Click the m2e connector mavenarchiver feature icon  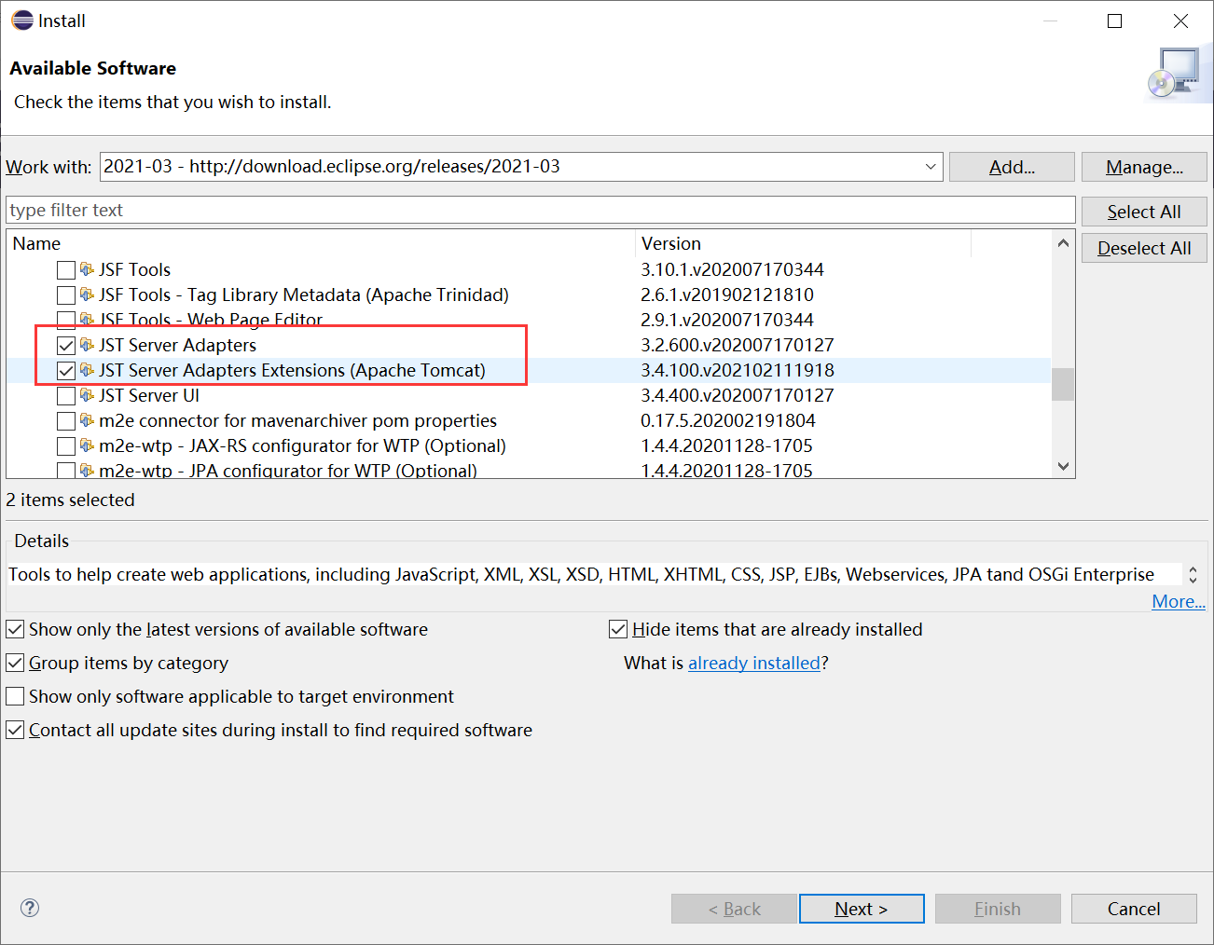(87, 420)
